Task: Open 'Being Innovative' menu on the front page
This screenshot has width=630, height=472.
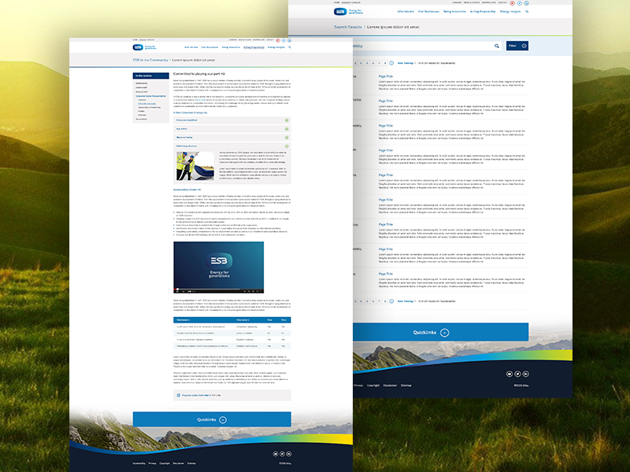Action: click(231, 47)
